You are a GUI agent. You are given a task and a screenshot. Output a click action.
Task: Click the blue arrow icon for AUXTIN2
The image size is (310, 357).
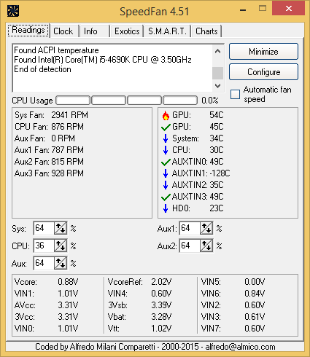point(166,185)
